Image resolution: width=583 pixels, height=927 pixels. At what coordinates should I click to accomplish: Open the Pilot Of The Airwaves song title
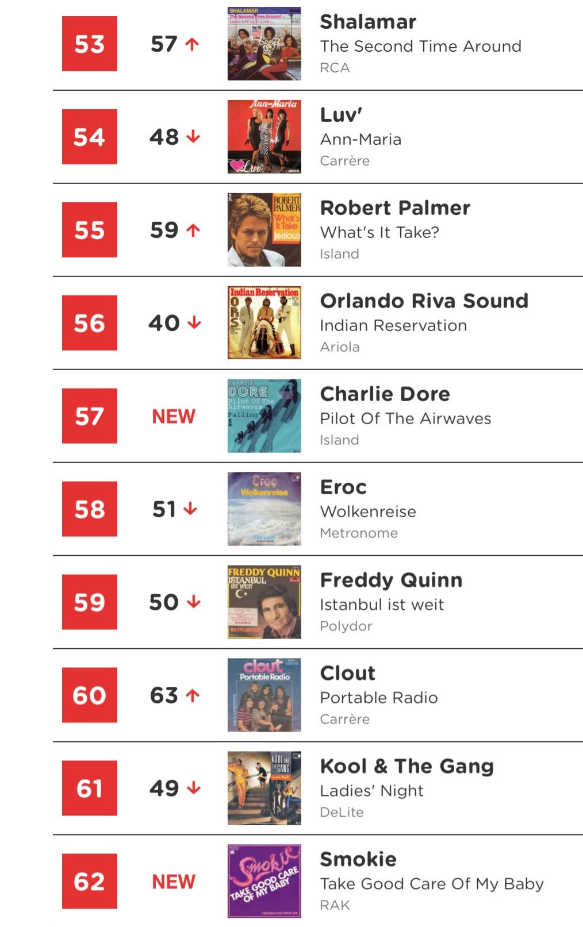[x=405, y=418]
